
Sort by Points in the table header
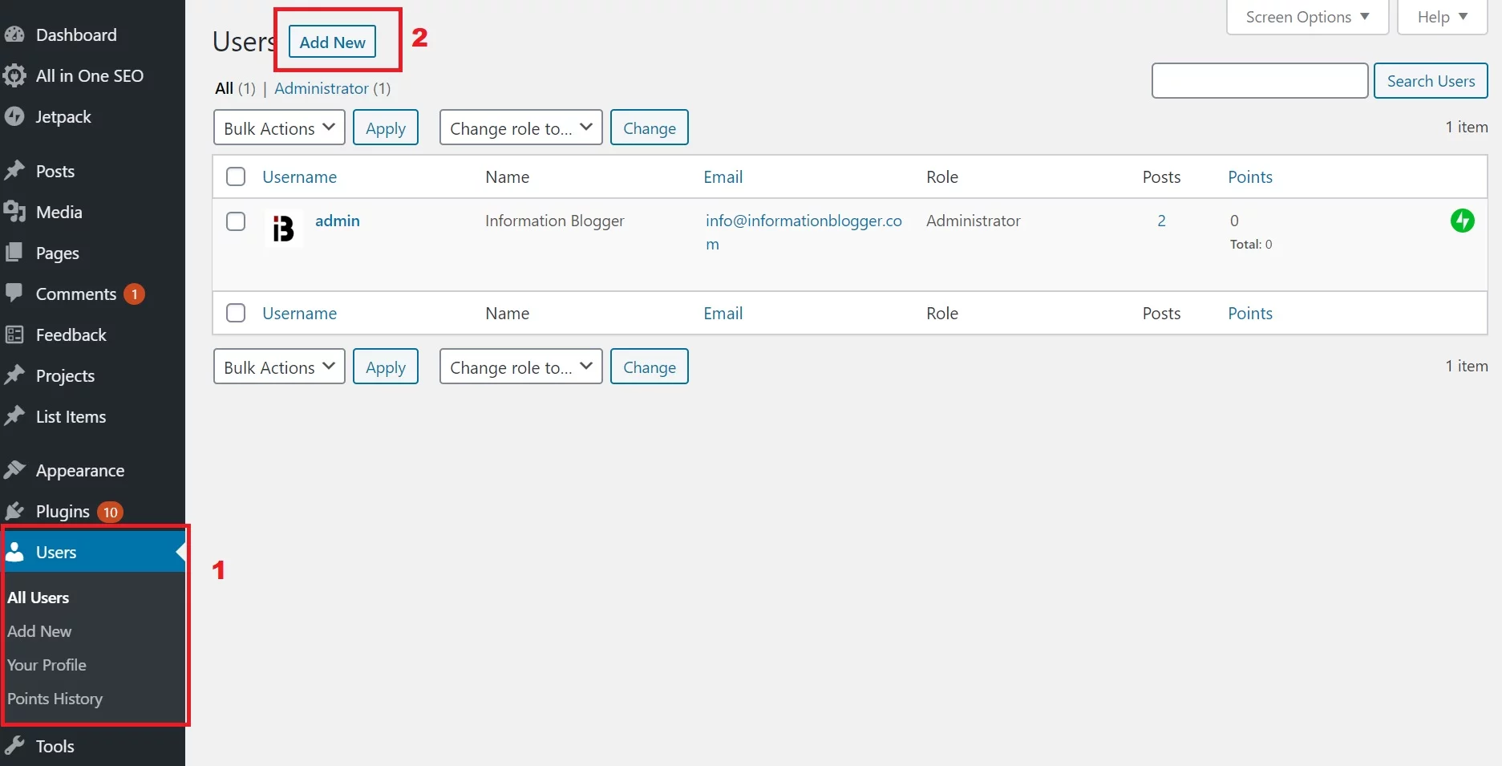coord(1250,176)
